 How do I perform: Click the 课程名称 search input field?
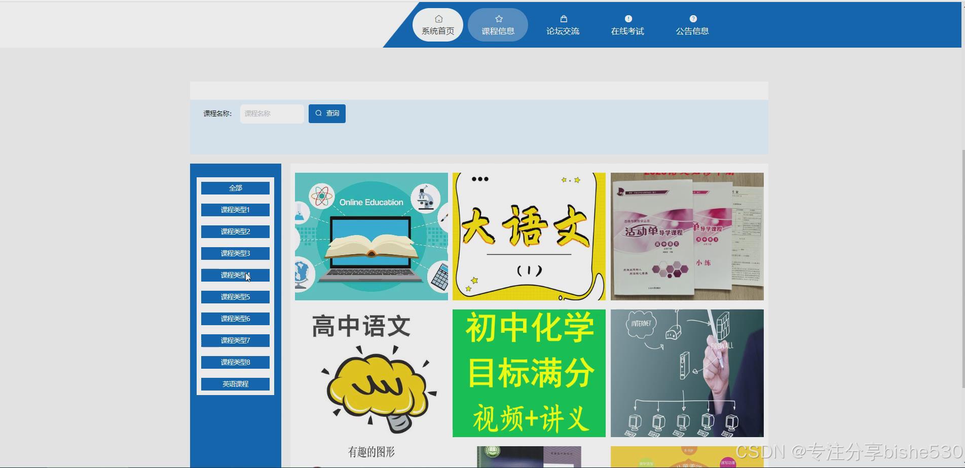pyautogui.click(x=272, y=113)
